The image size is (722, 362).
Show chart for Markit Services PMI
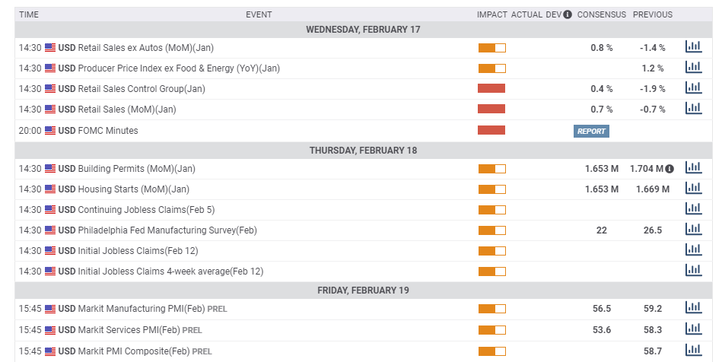[693, 329]
